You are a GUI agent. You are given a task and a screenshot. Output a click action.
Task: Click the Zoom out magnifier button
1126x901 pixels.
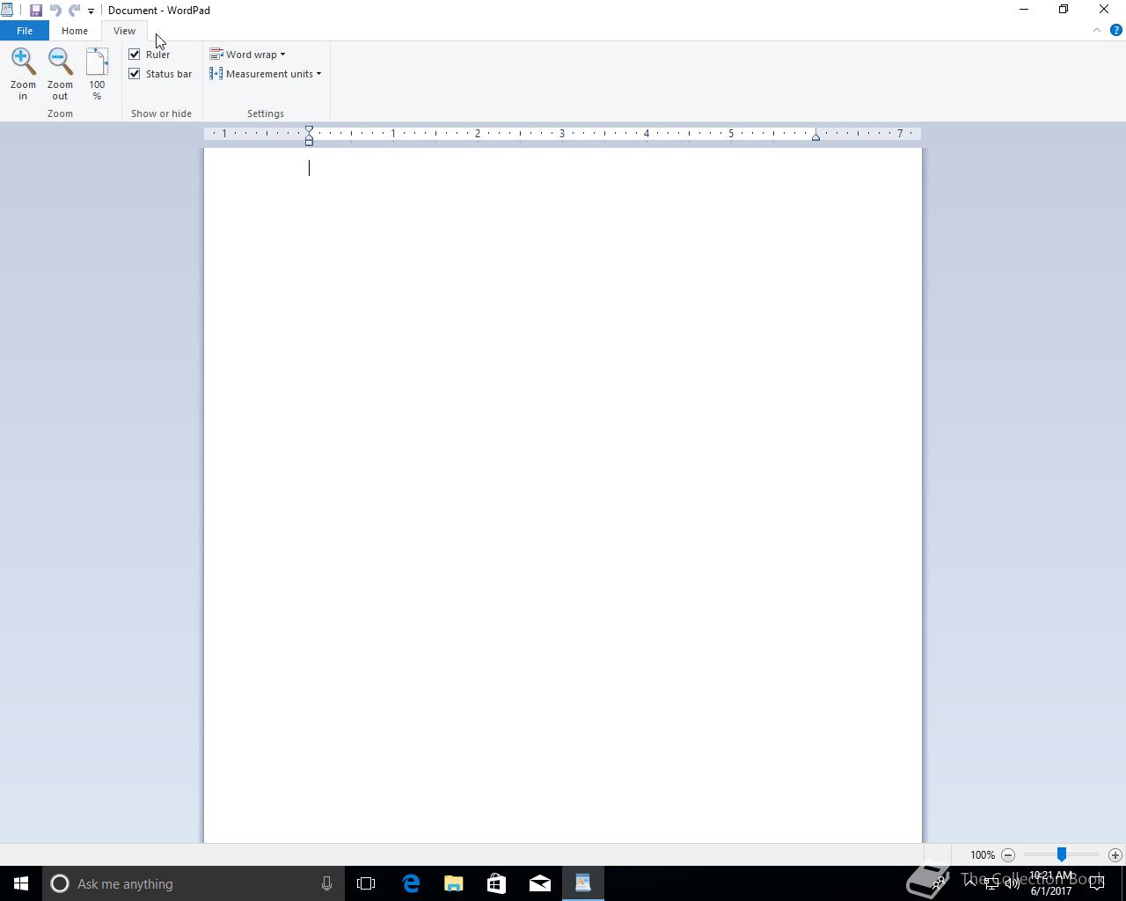click(x=60, y=74)
